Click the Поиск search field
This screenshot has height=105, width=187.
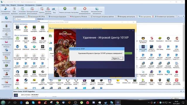coord(25,19)
